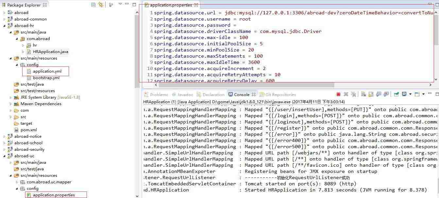Viewport: 439px width, 198px height.
Task: Select application.yml under abroad-hr config
Action: click(47, 71)
